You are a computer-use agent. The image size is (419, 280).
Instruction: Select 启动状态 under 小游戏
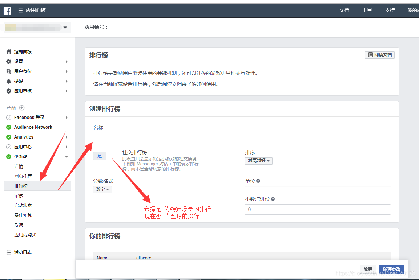point(23,206)
